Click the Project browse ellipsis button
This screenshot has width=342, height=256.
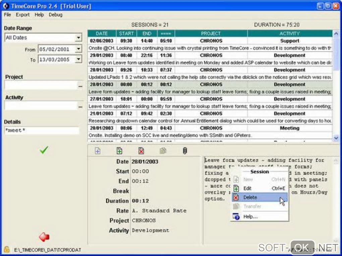[x=80, y=86]
